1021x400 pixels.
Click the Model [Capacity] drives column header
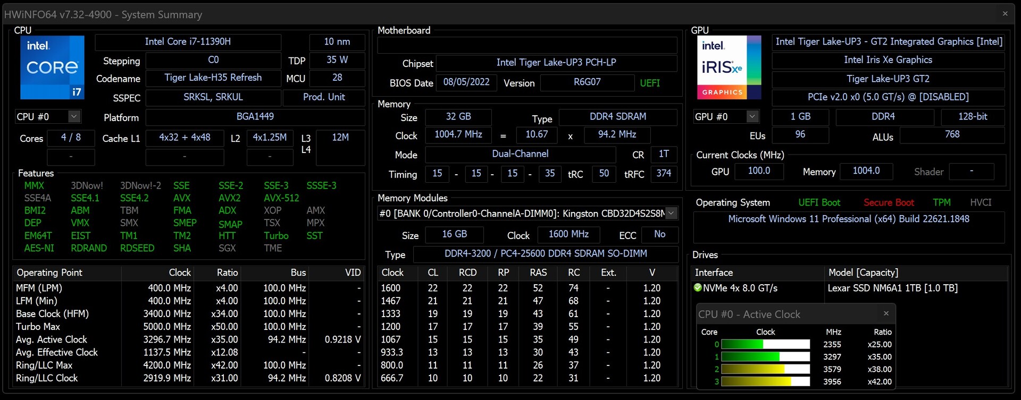(916, 273)
